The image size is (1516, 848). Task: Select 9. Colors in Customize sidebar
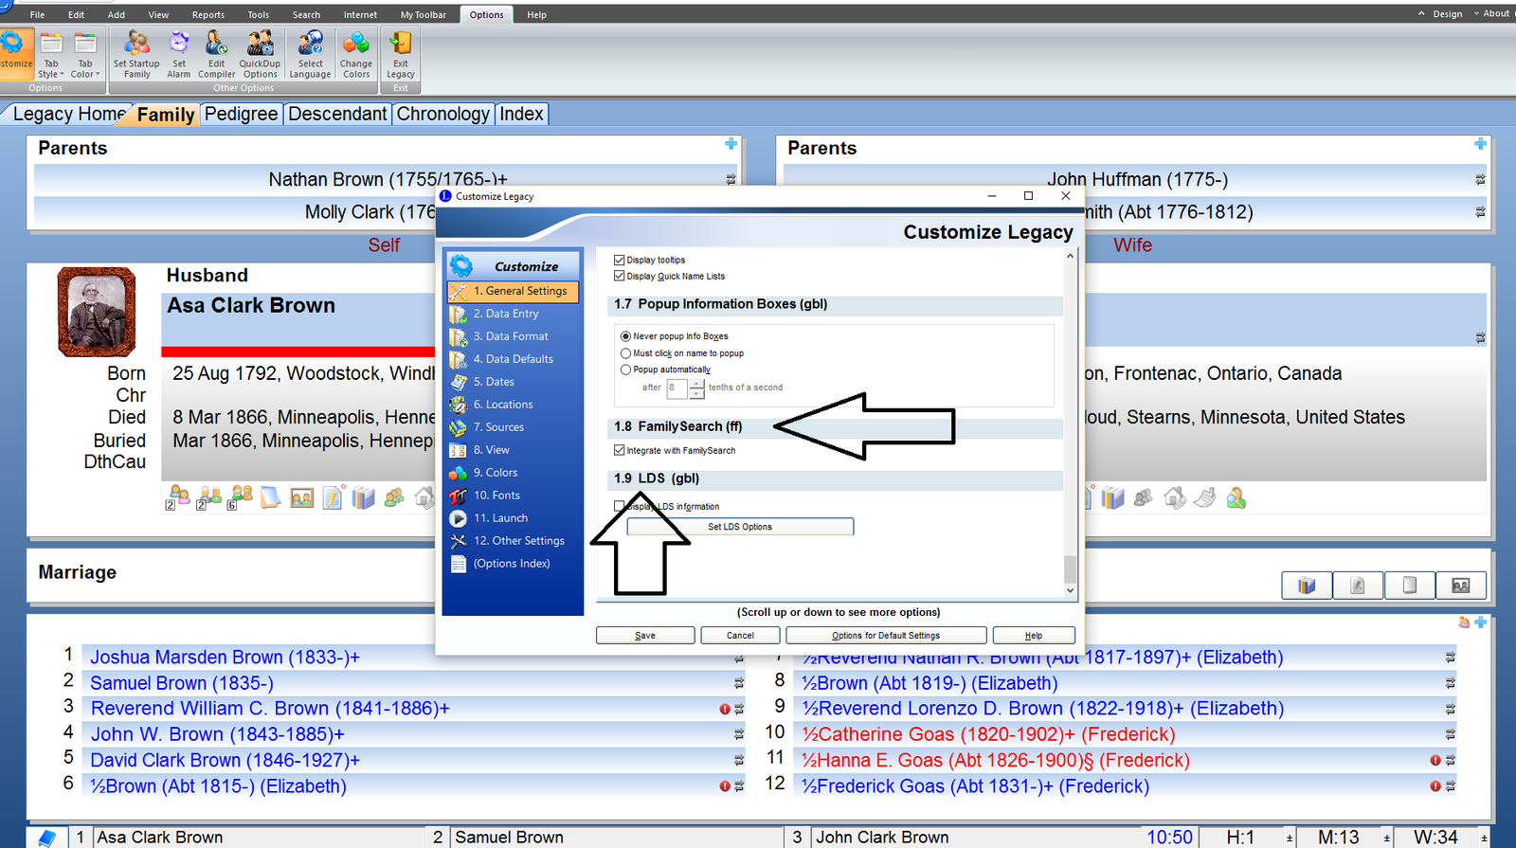coord(513,473)
